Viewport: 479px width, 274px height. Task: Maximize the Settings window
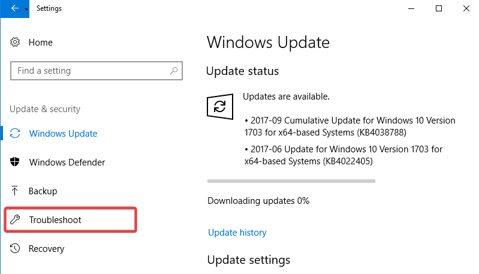click(439, 8)
